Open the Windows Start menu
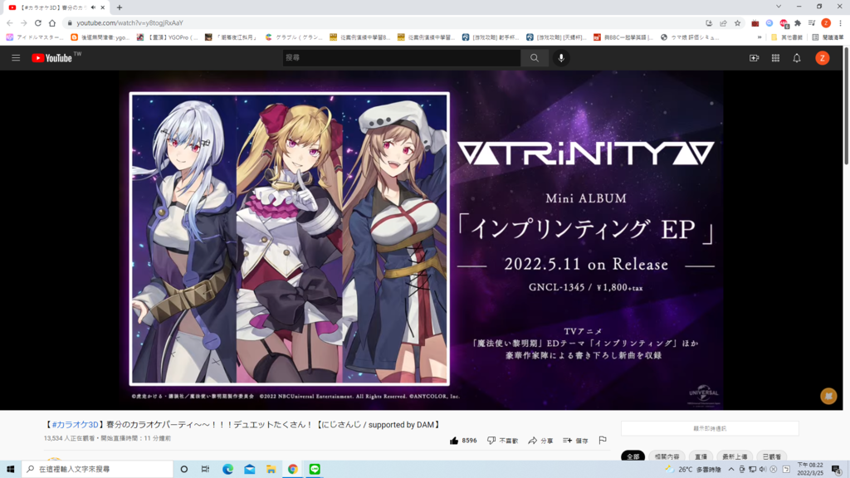850x478 pixels. click(10, 469)
